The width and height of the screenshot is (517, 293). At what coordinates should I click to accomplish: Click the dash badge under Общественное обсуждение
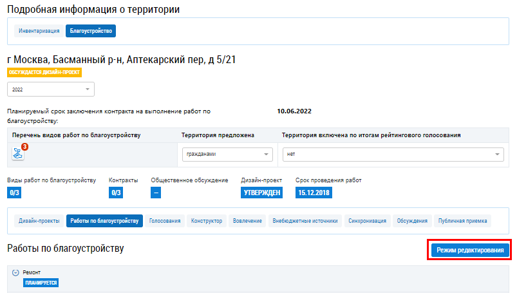[156, 193]
